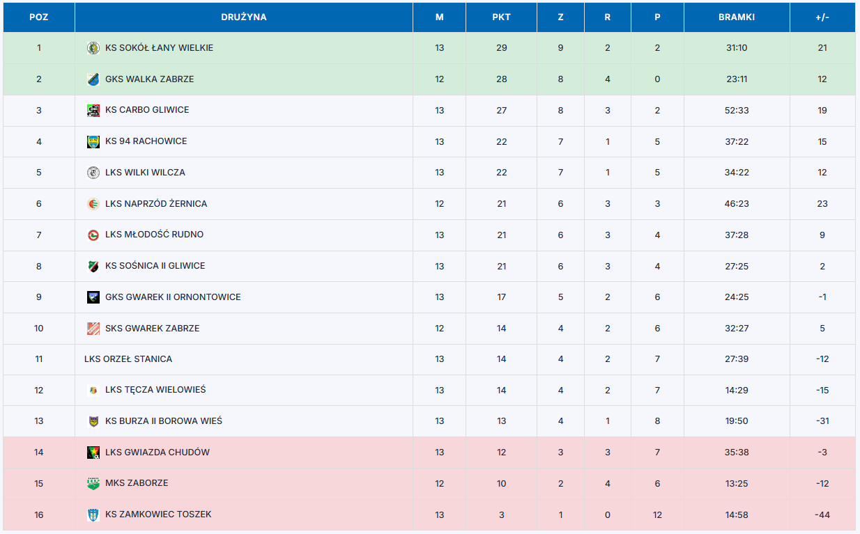Click the DRUŻYNA column header
Screen dimensions: 860x534
(x=243, y=17)
